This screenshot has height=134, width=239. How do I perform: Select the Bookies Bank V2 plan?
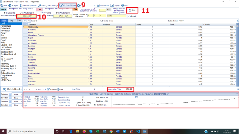pyautogui.click(x=8, y=54)
